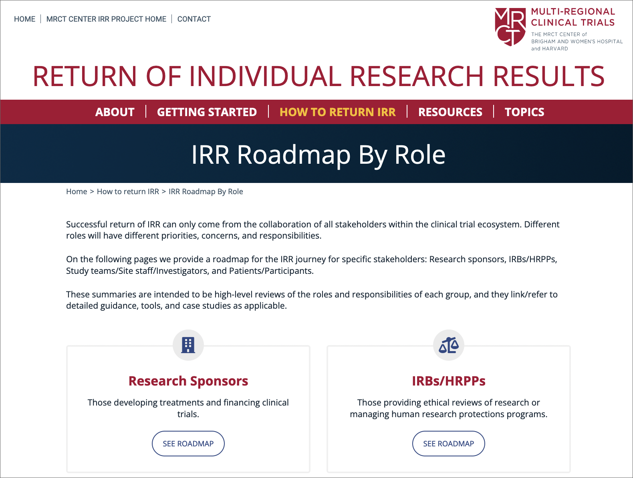Viewport: 633px width, 478px height.
Task: Select GETTING STARTED in the navigation bar
Action: (x=207, y=112)
